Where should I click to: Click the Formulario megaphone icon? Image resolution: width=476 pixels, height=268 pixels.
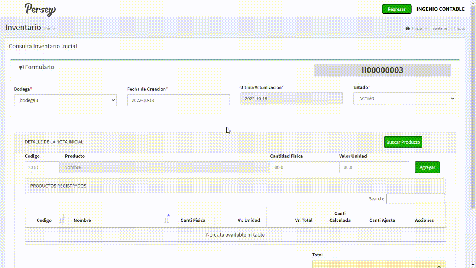click(x=21, y=67)
